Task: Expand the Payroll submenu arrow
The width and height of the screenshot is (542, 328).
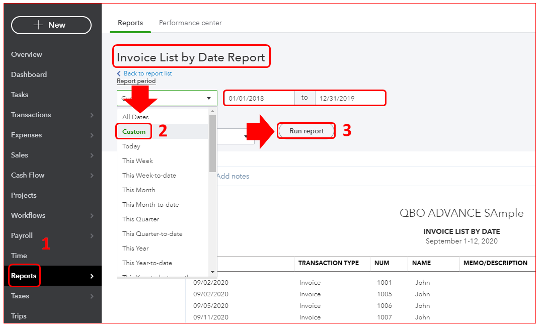Action: [92, 236]
